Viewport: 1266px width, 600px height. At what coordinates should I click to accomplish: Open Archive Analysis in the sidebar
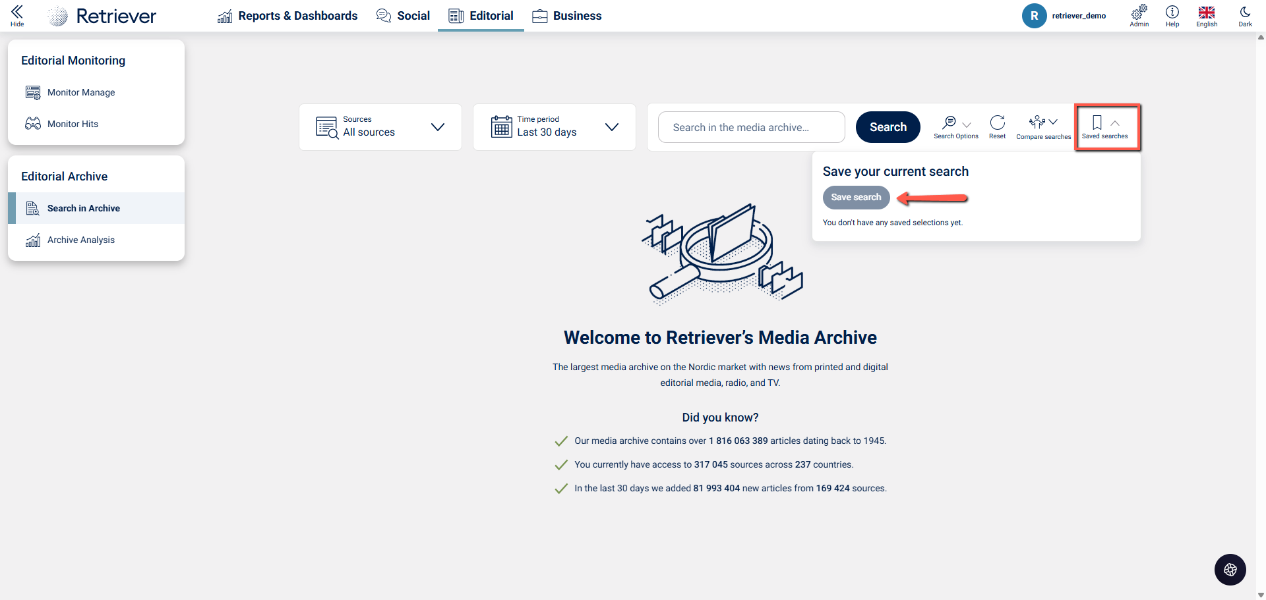tap(96, 240)
